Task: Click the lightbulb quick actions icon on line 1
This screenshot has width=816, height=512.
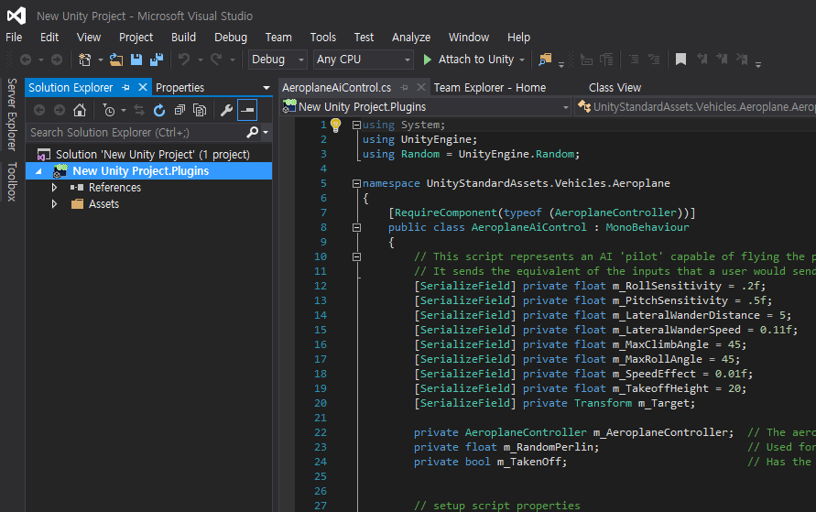Action: 336,125
